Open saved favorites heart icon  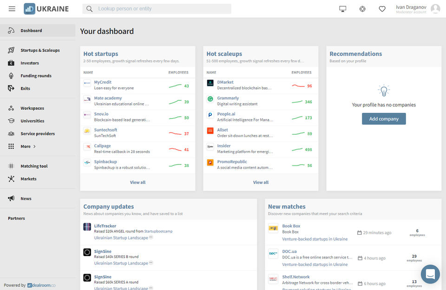tap(382, 9)
